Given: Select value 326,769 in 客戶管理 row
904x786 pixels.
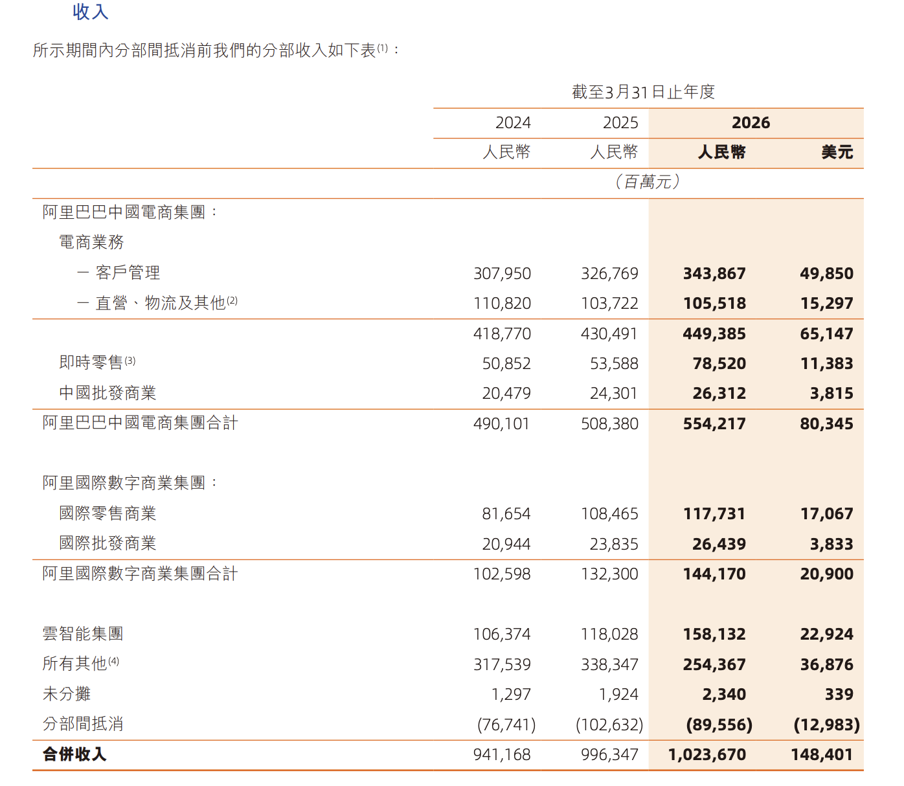Looking at the screenshot, I should (609, 274).
